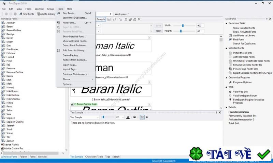Open the font color dropdown arrow
This screenshot has width=273, height=163.
pos(131,117)
